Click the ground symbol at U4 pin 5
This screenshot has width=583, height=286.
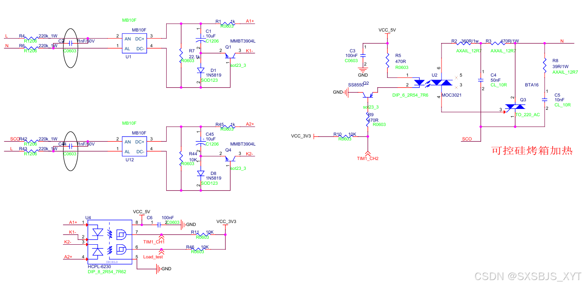click(159, 269)
